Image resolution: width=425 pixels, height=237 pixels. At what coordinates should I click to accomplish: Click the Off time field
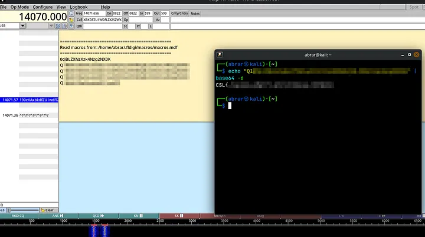[x=133, y=14]
